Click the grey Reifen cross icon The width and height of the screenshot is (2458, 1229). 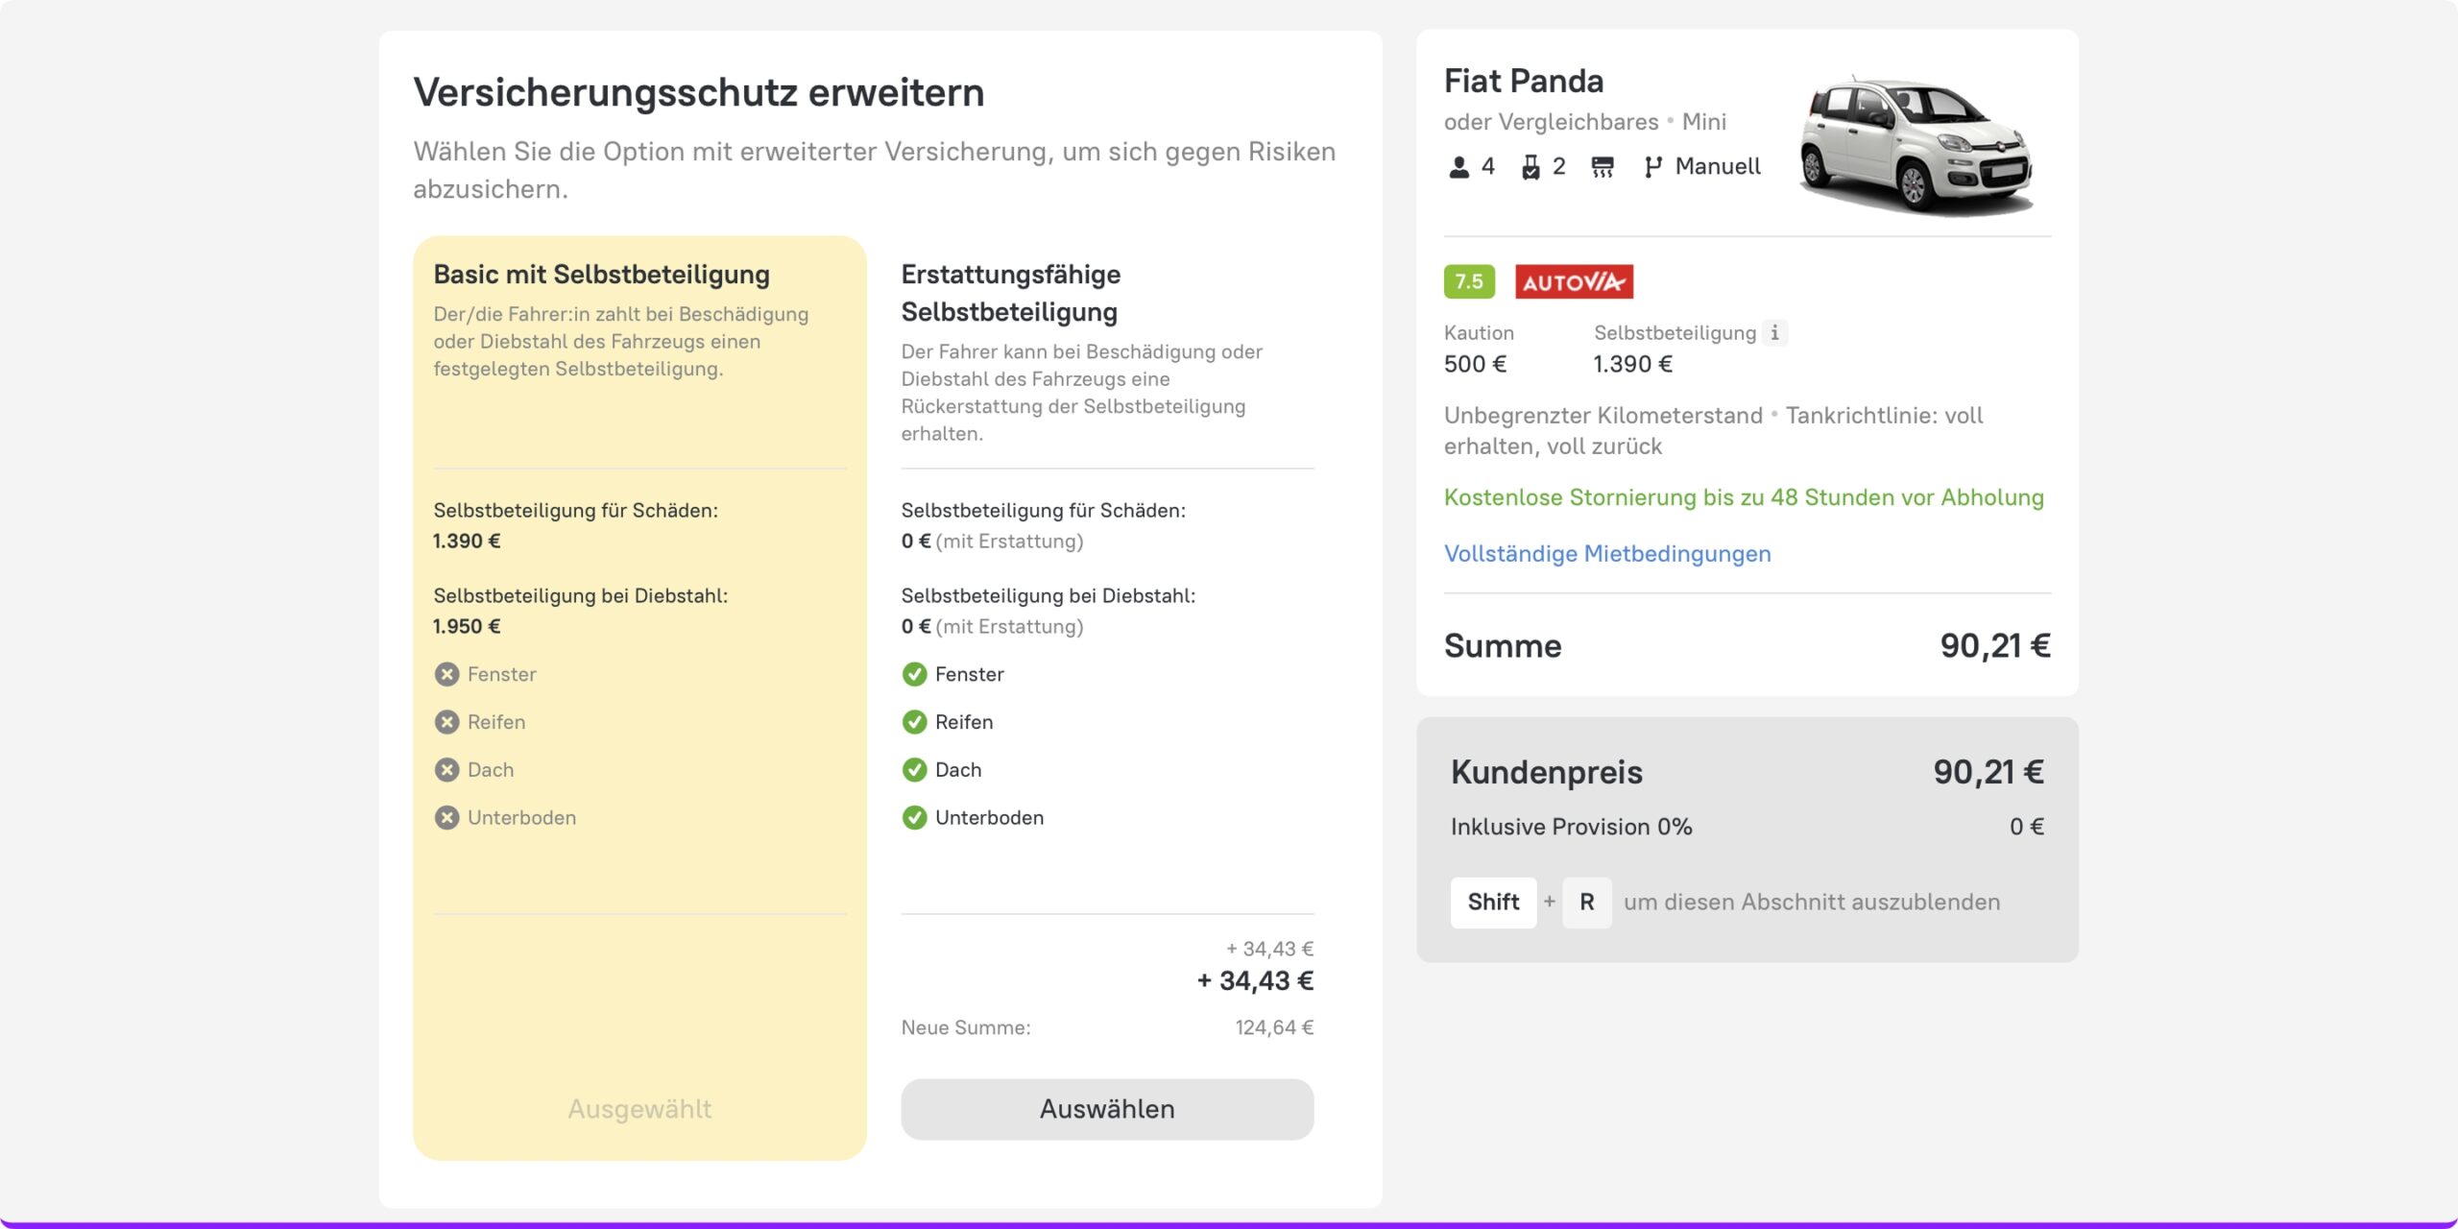[x=446, y=722]
